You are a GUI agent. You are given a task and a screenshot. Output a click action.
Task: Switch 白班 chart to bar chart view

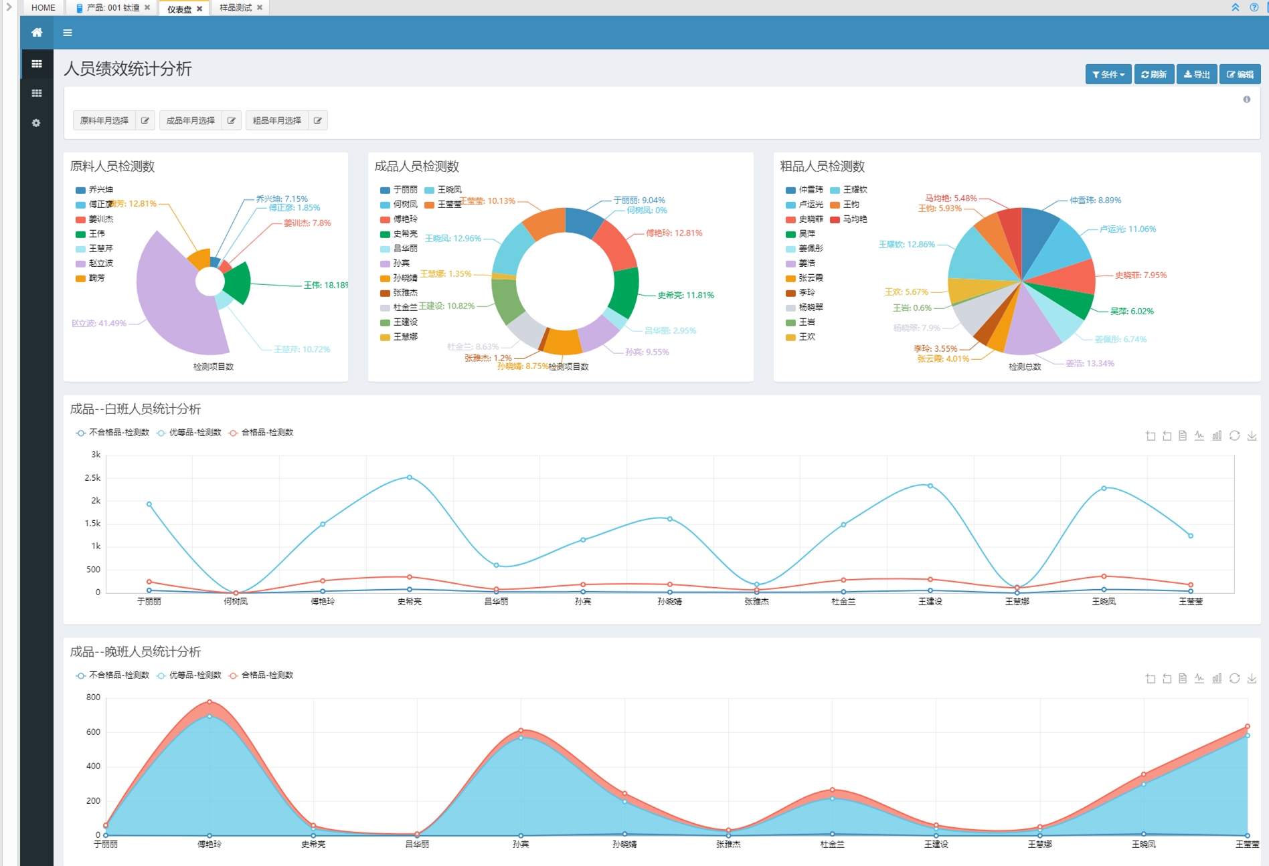tap(1217, 436)
